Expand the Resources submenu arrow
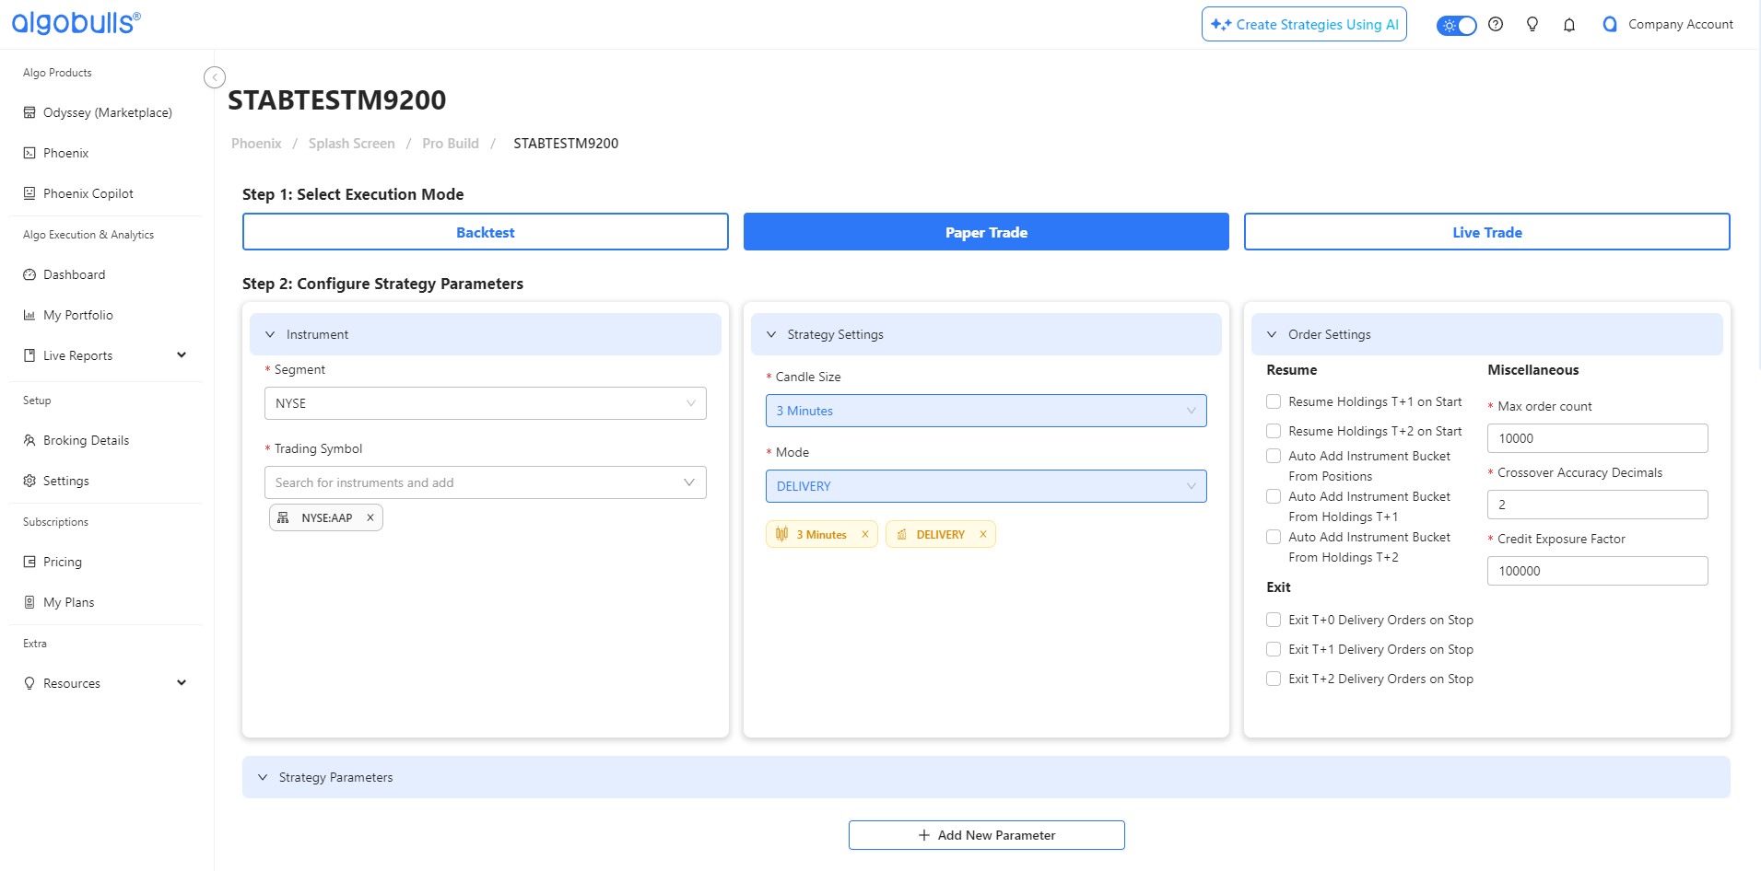 coord(182,682)
